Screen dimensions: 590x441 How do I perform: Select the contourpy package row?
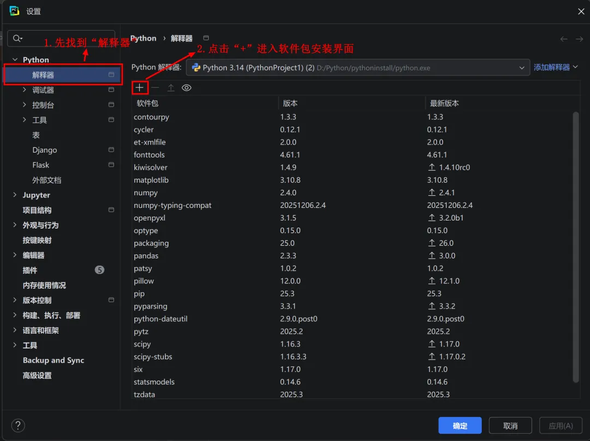tap(352, 117)
